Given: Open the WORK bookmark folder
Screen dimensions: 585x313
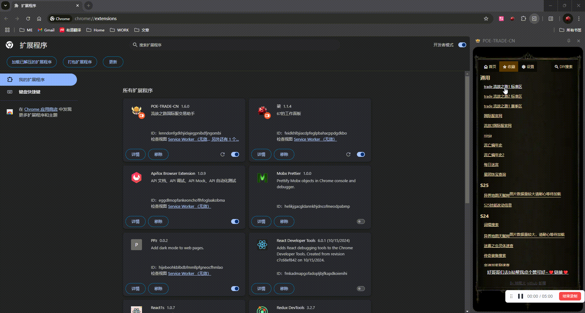Looking at the screenshot, I should [x=119, y=30].
